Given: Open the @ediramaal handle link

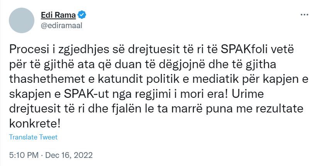Looking at the screenshot, I should [x=62, y=25].
